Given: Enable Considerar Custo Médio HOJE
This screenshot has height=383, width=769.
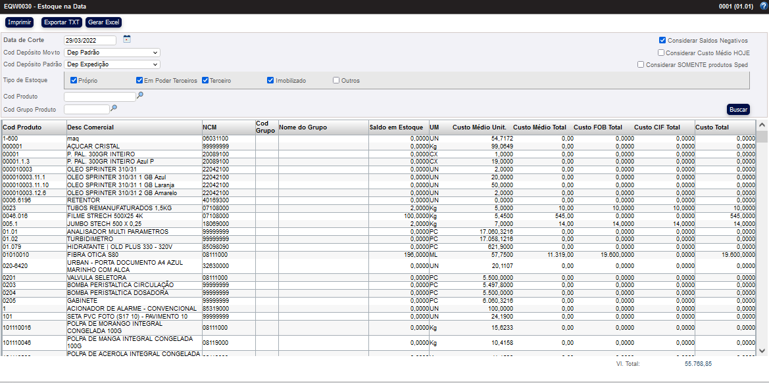Looking at the screenshot, I should click(x=661, y=53).
